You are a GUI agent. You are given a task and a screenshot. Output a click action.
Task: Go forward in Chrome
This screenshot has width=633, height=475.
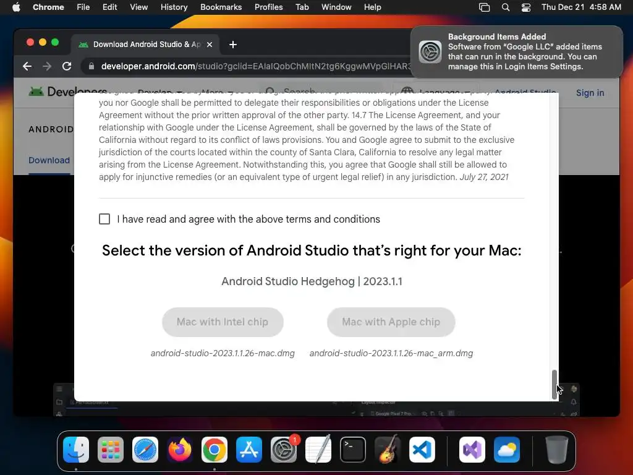click(x=47, y=66)
